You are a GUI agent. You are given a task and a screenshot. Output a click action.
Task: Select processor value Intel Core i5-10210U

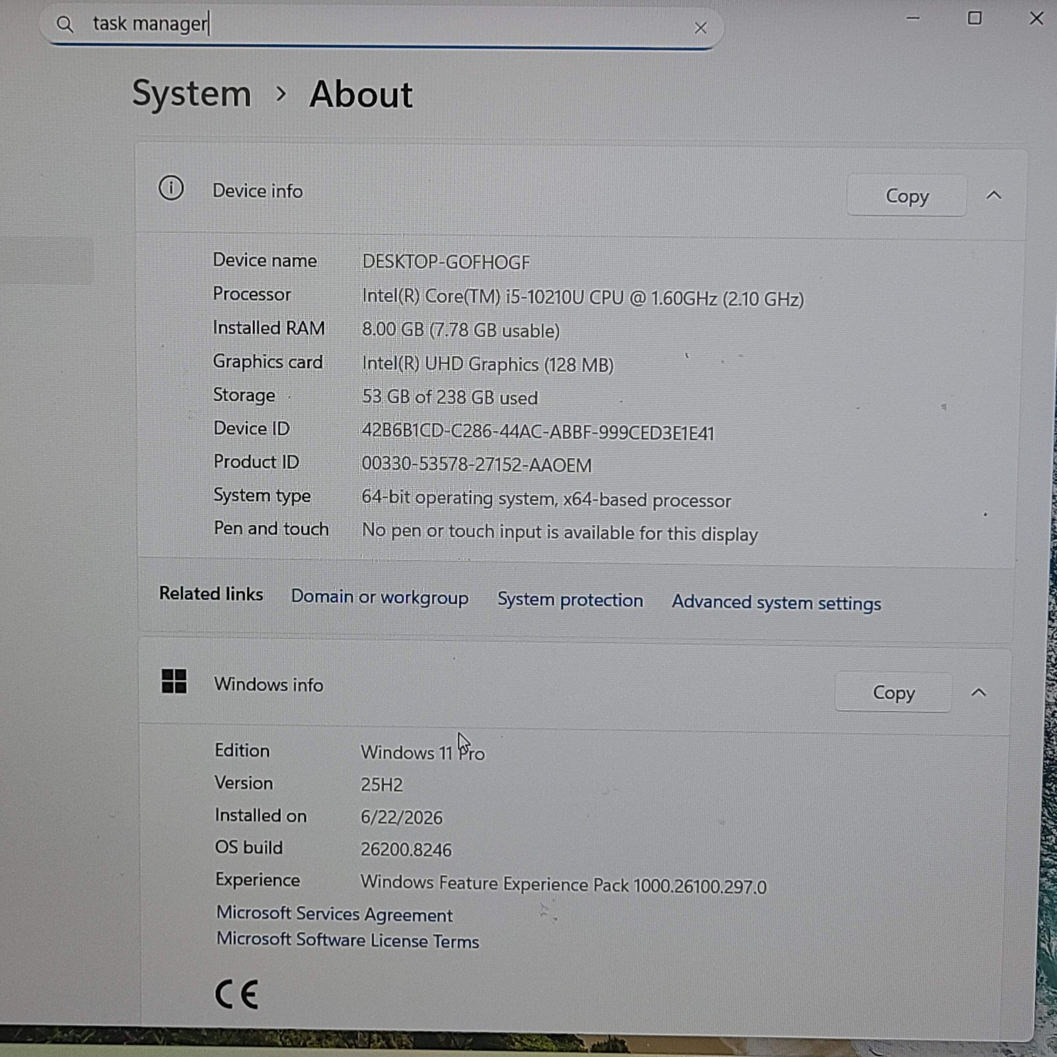pos(583,298)
